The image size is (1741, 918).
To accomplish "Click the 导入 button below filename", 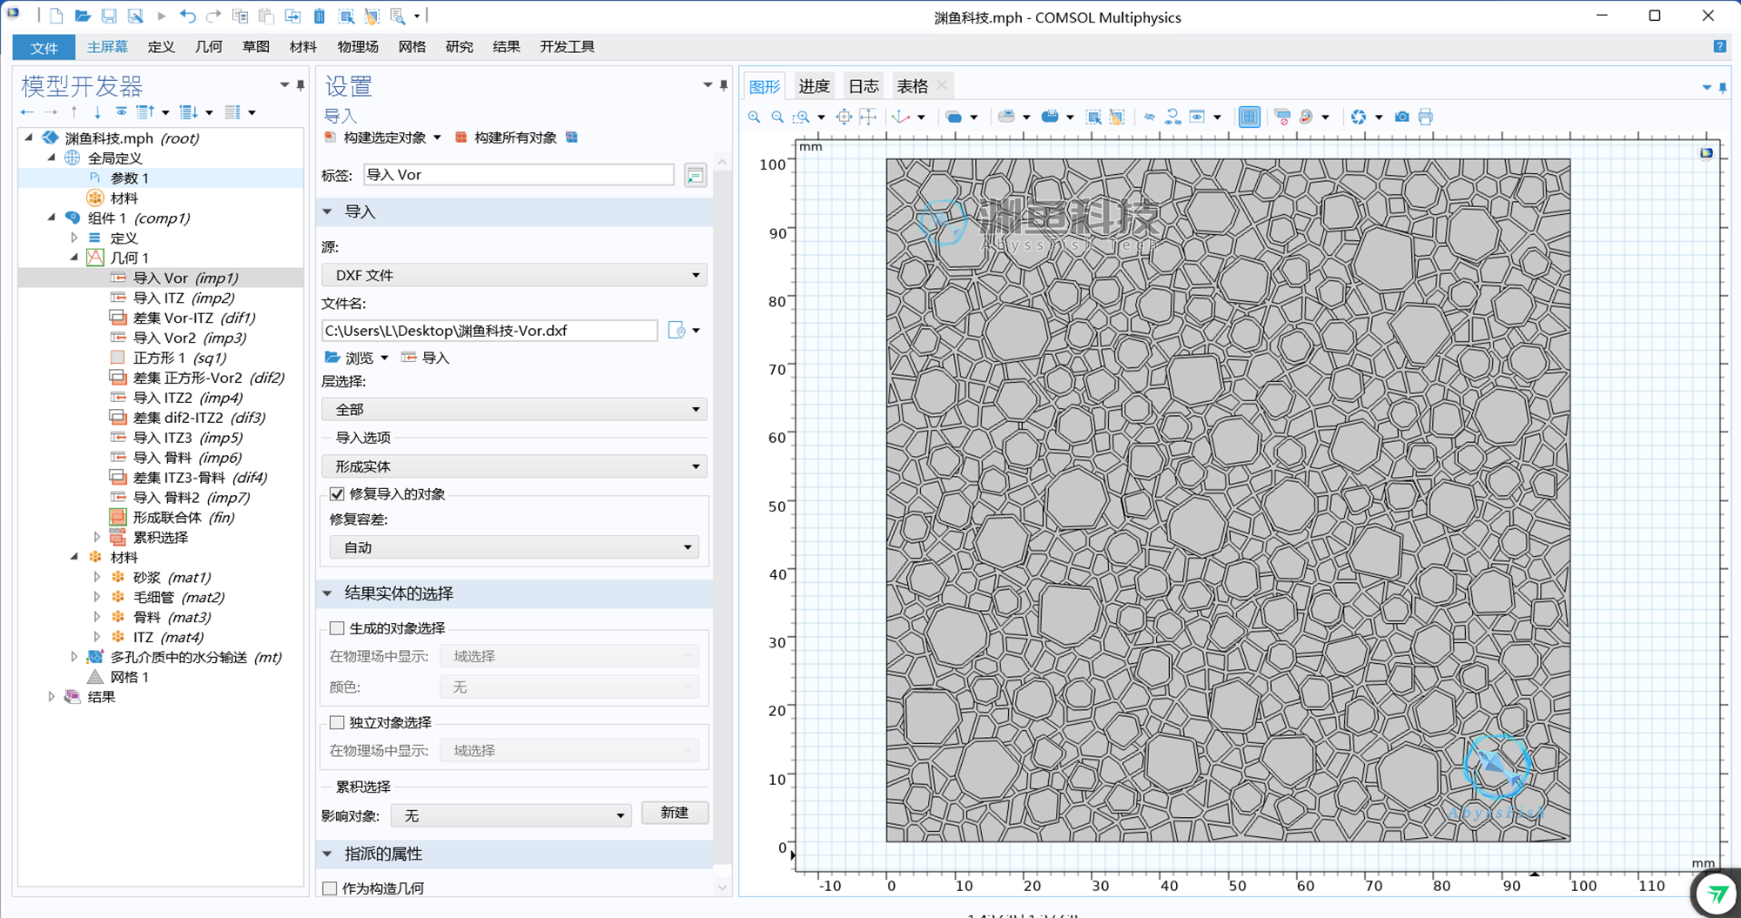I will 426,358.
